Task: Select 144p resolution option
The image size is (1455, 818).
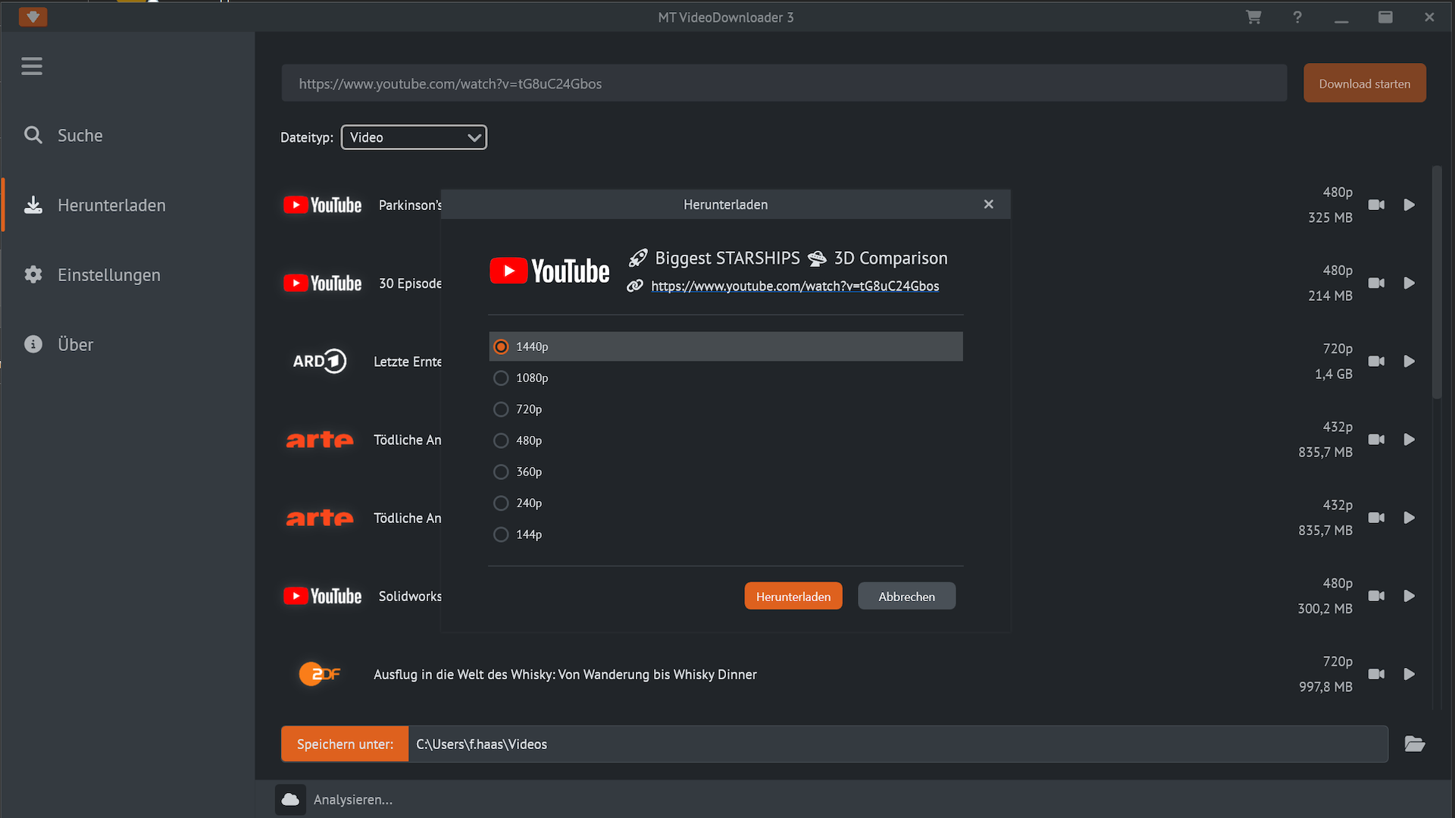Action: [x=501, y=534]
